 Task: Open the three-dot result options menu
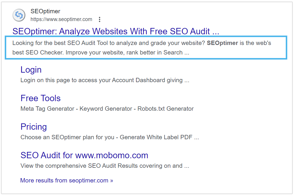click(99, 19)
